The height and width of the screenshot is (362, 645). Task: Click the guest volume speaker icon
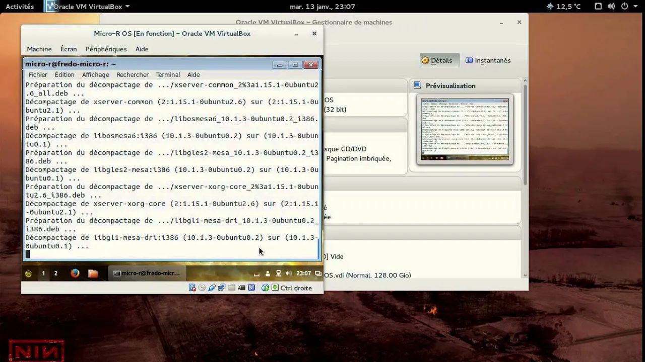(x=288, y=274)
